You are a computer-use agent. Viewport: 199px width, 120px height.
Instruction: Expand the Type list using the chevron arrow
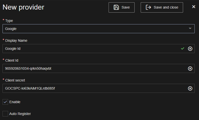pyautogui.click(x=190, y=28)
